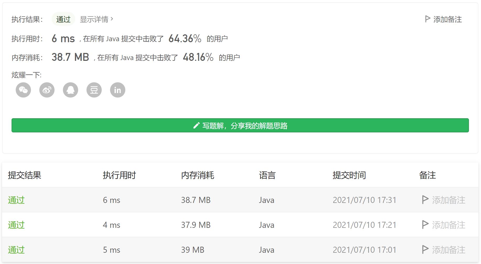Click the large 6 ms runtime value
The width and height of the screenshot is (481, 264).
coord(63,39)
